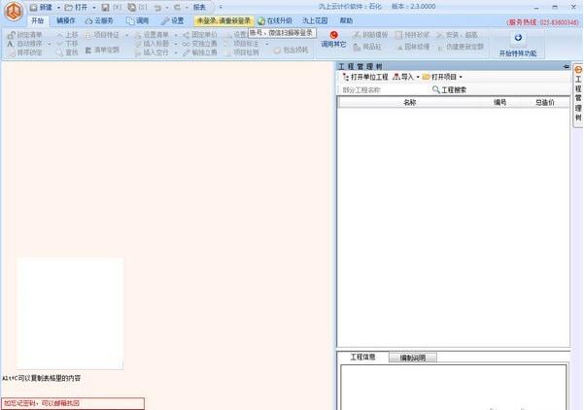Image resolution: width=584 pixels, height=410 pixels.
Task: Open the 设置 settings tab
Action: click(172, 20)
